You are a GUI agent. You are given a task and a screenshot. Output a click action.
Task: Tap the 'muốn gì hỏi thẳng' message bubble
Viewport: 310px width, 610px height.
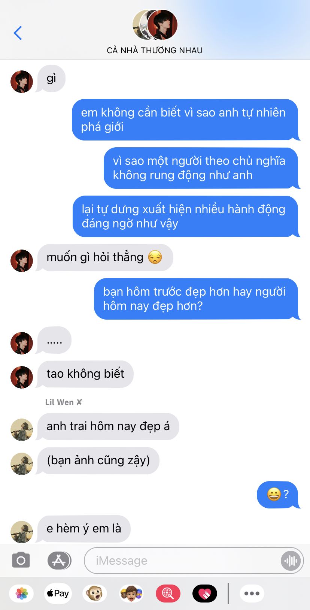tap(105, 257)
